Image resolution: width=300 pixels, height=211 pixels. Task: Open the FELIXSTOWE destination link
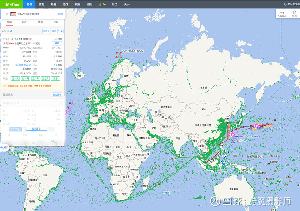click(21, 65)
